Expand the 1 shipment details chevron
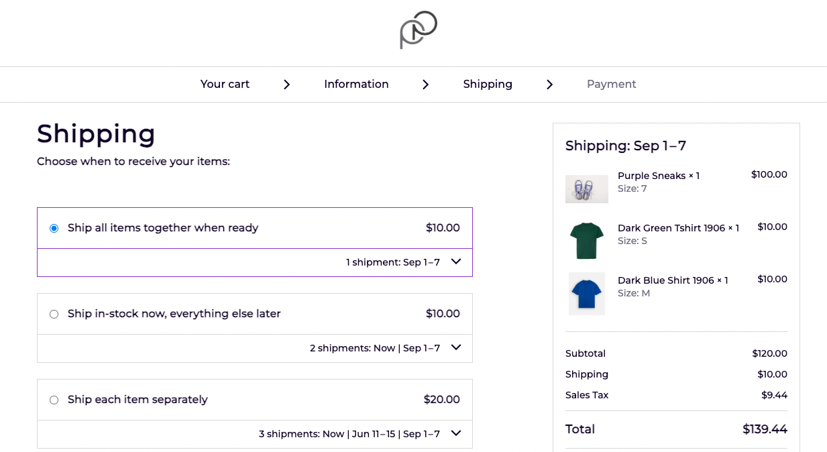The height and width of the screenshot is (452, 827). click(456, 262)
